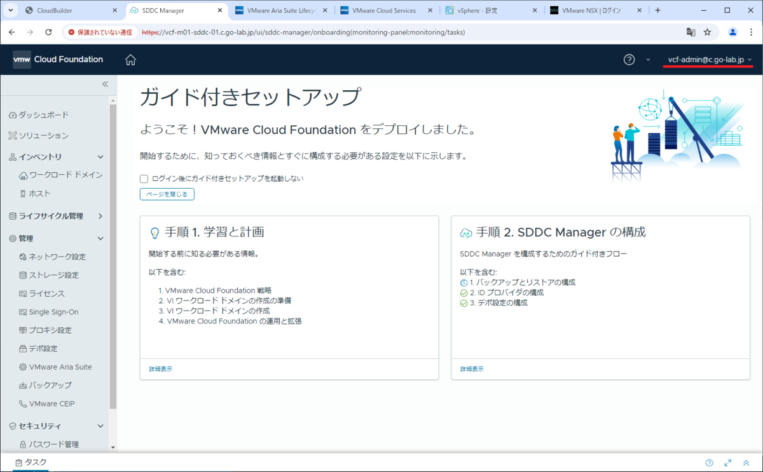This screenshot has width=763, height=472.
Task: Click the address bar URL field
Action: point(407,32)
